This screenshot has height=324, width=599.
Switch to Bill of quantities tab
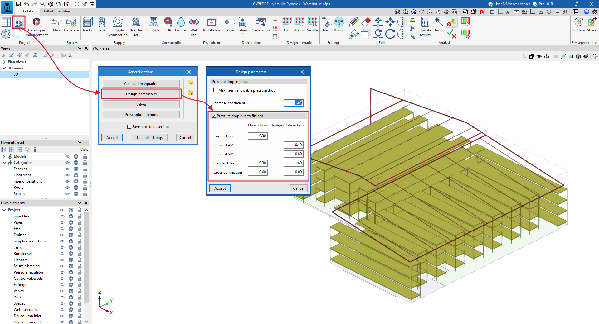coord(57,11)
